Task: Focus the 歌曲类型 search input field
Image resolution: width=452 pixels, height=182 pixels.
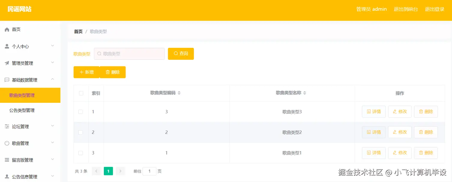Action: 129,54
